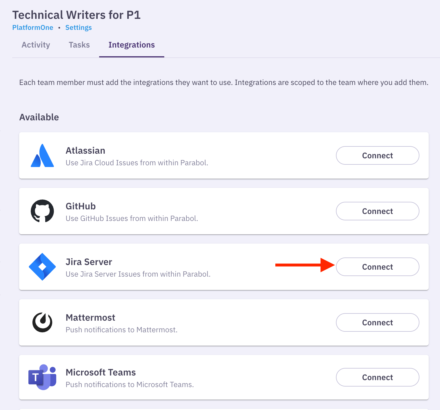
Task: Click the Mattermost integration title
Action: tap(90, 318)
